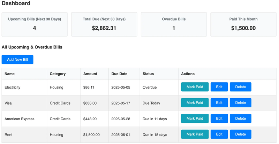
Task: Select the Overdue Bills card
Action: click(174, 24)
